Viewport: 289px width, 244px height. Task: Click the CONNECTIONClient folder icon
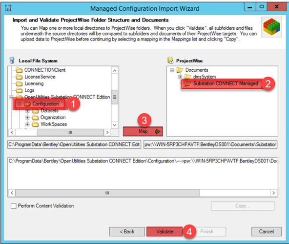pos(19,70)
